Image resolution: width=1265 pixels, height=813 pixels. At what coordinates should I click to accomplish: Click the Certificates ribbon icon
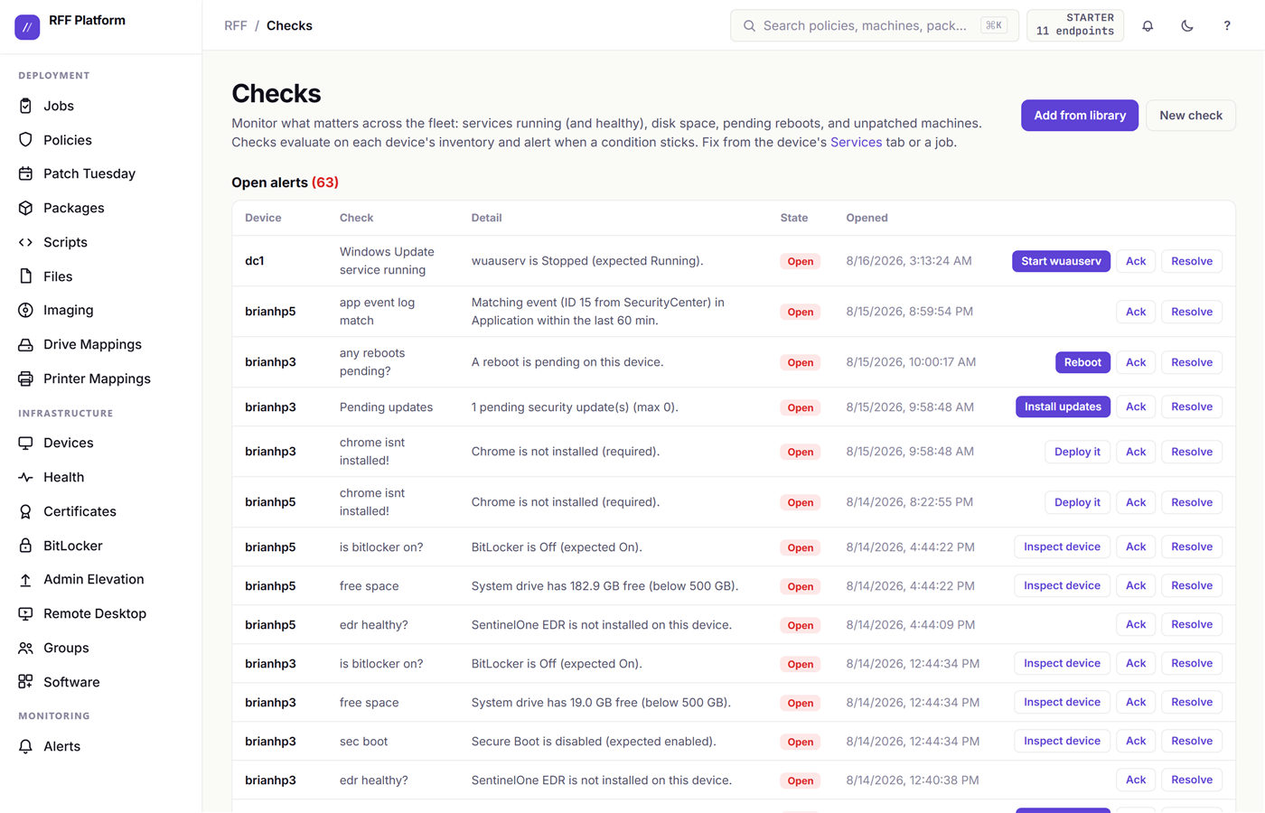25,511
